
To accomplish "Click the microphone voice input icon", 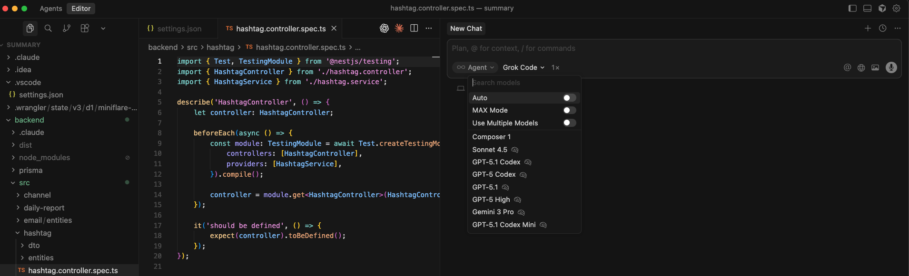I will [891, 67].
